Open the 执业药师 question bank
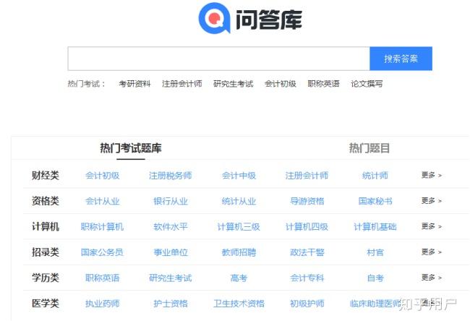Screen dimensions: 470x321 coord(102,304)
